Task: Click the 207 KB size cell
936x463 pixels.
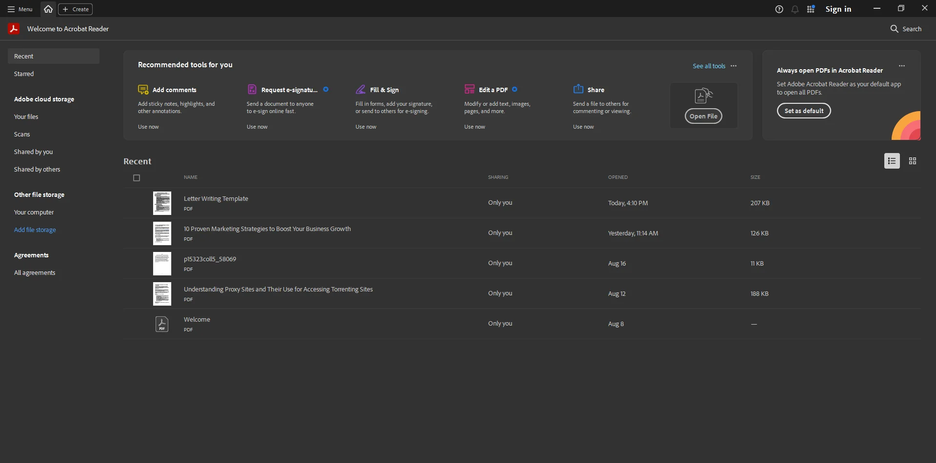Action: 759,203
